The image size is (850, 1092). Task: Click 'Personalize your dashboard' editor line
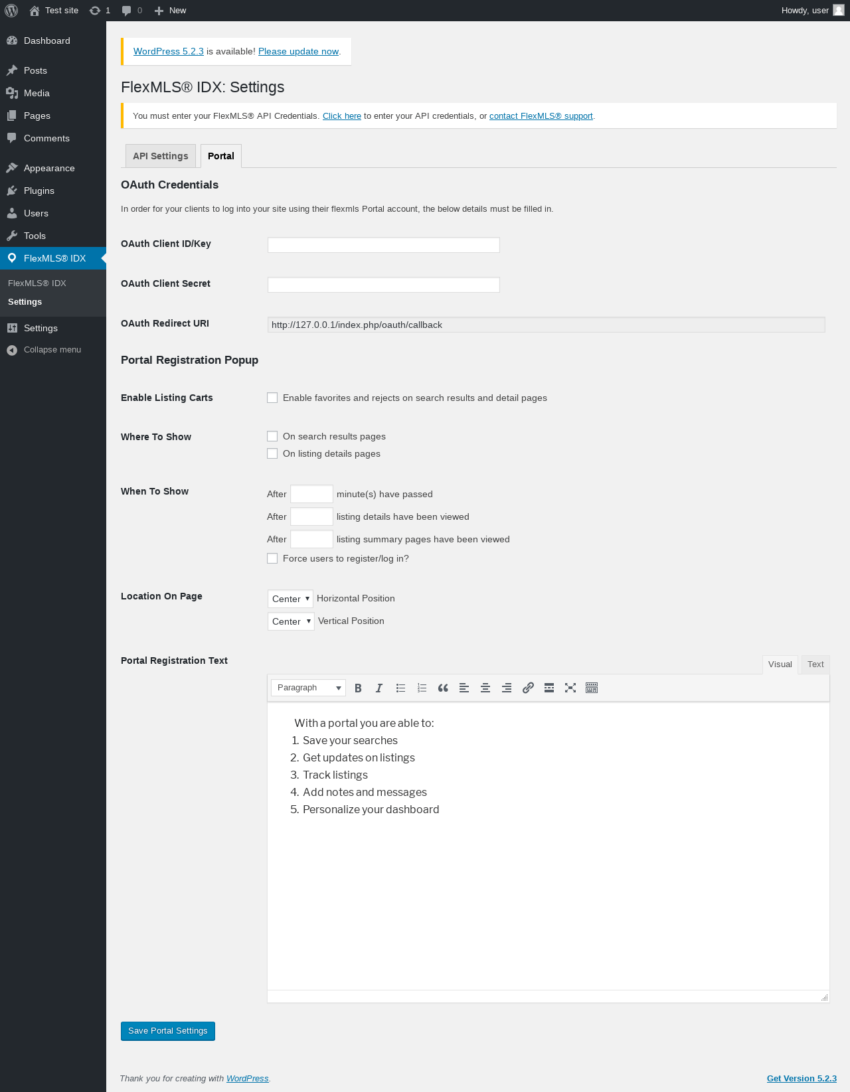[371, 809]
